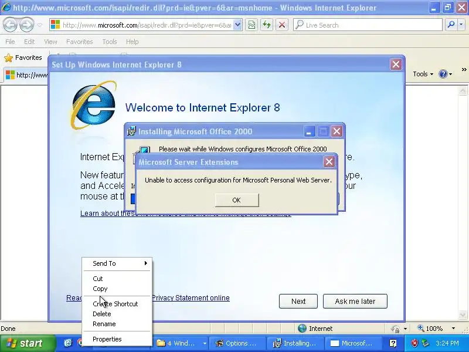Viewport: 469px width, 352px height.
Task: Open the Privacy Statement online link
Action: [x=191, y=298]
